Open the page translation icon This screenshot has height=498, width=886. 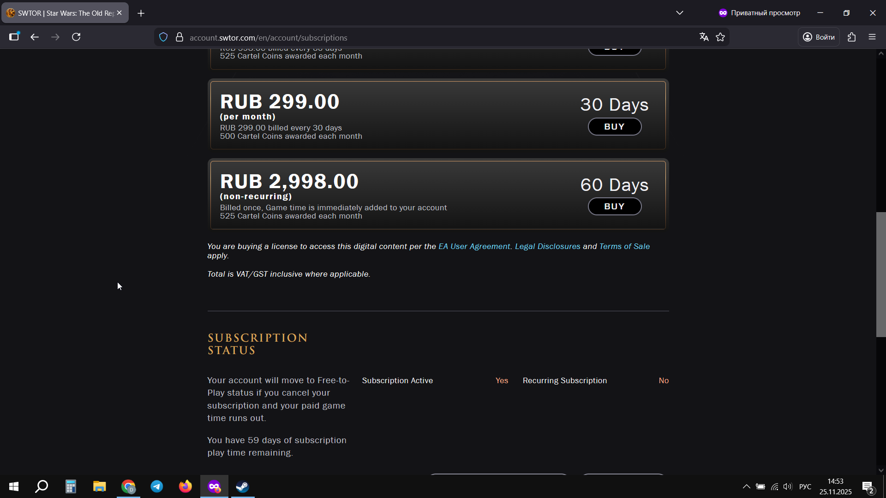click(x=704, y=37)
